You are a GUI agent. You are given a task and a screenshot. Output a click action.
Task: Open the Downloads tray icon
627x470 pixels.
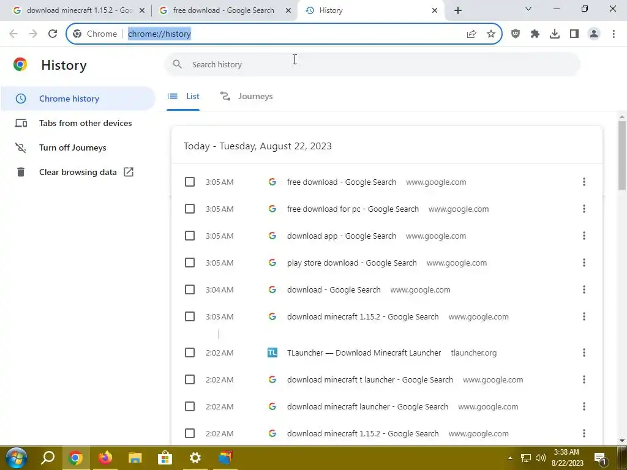point(555,34)
